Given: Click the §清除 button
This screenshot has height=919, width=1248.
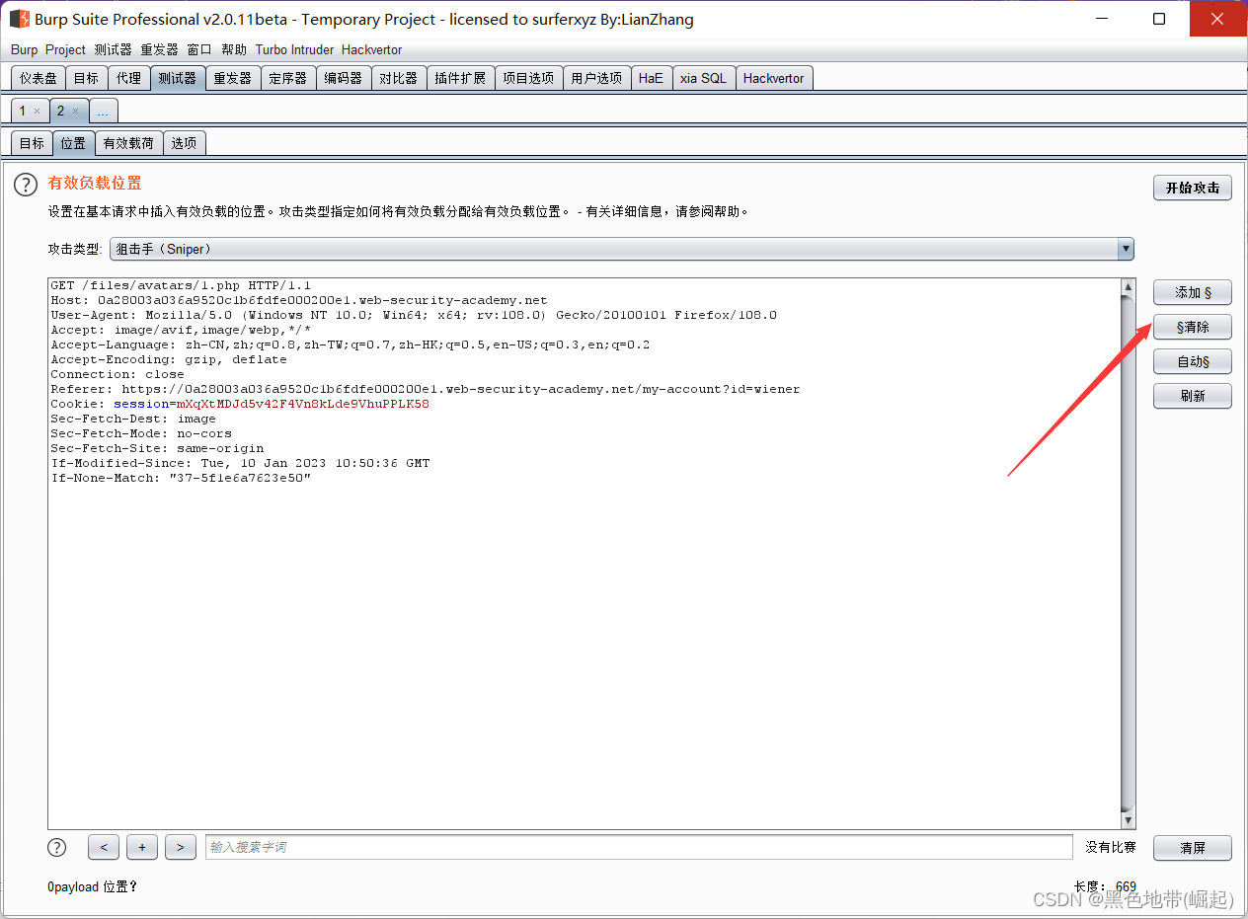Looking at the screenshot, I should click(1192, 327).
